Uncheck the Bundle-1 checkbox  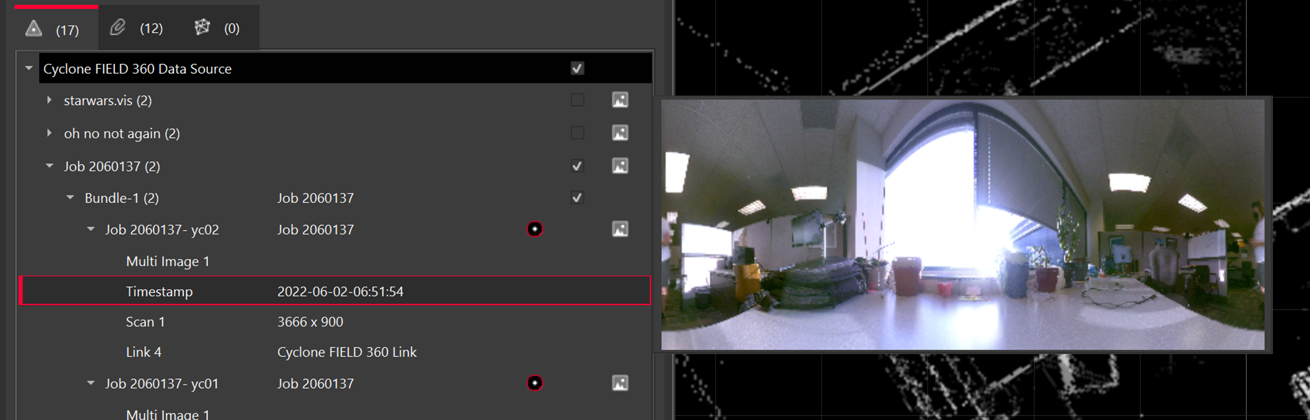pos(577,198)
